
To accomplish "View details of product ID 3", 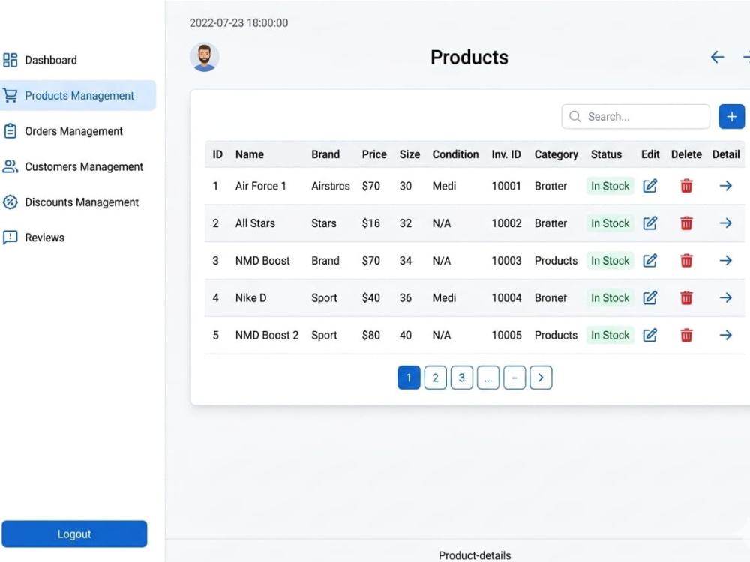I will coord(725,261).
